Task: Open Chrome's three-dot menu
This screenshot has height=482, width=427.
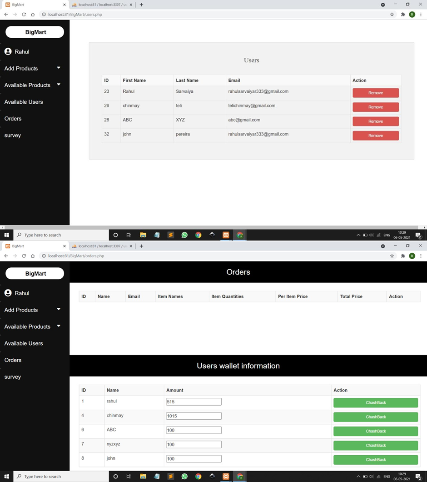Action: [x=421, y=14]
